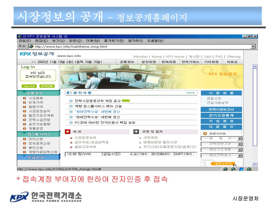Switch to the 발전회원 tab
Viewport: 273px width, 205px height.
click(148, 62)
